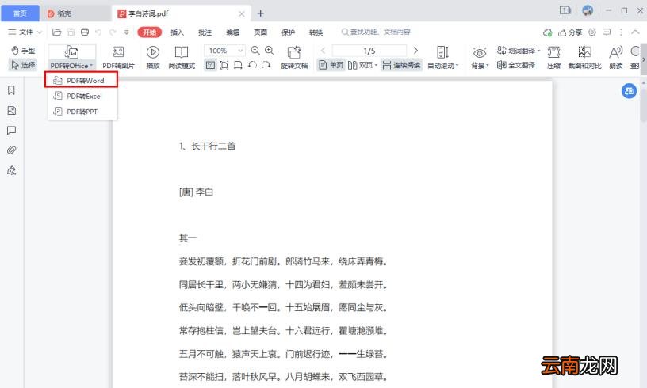647x388 pixels.
Task: Click the 朗读 read aloud tool
Action: pyautogui.click(x=615, y=57)
